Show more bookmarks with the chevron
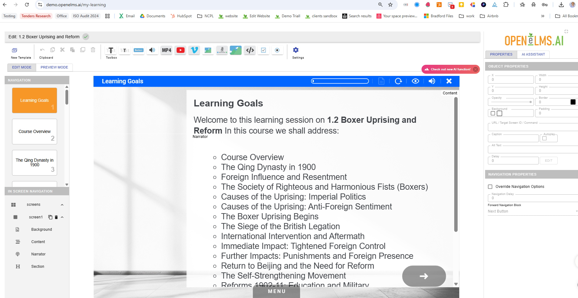 (x=543, y=16)
